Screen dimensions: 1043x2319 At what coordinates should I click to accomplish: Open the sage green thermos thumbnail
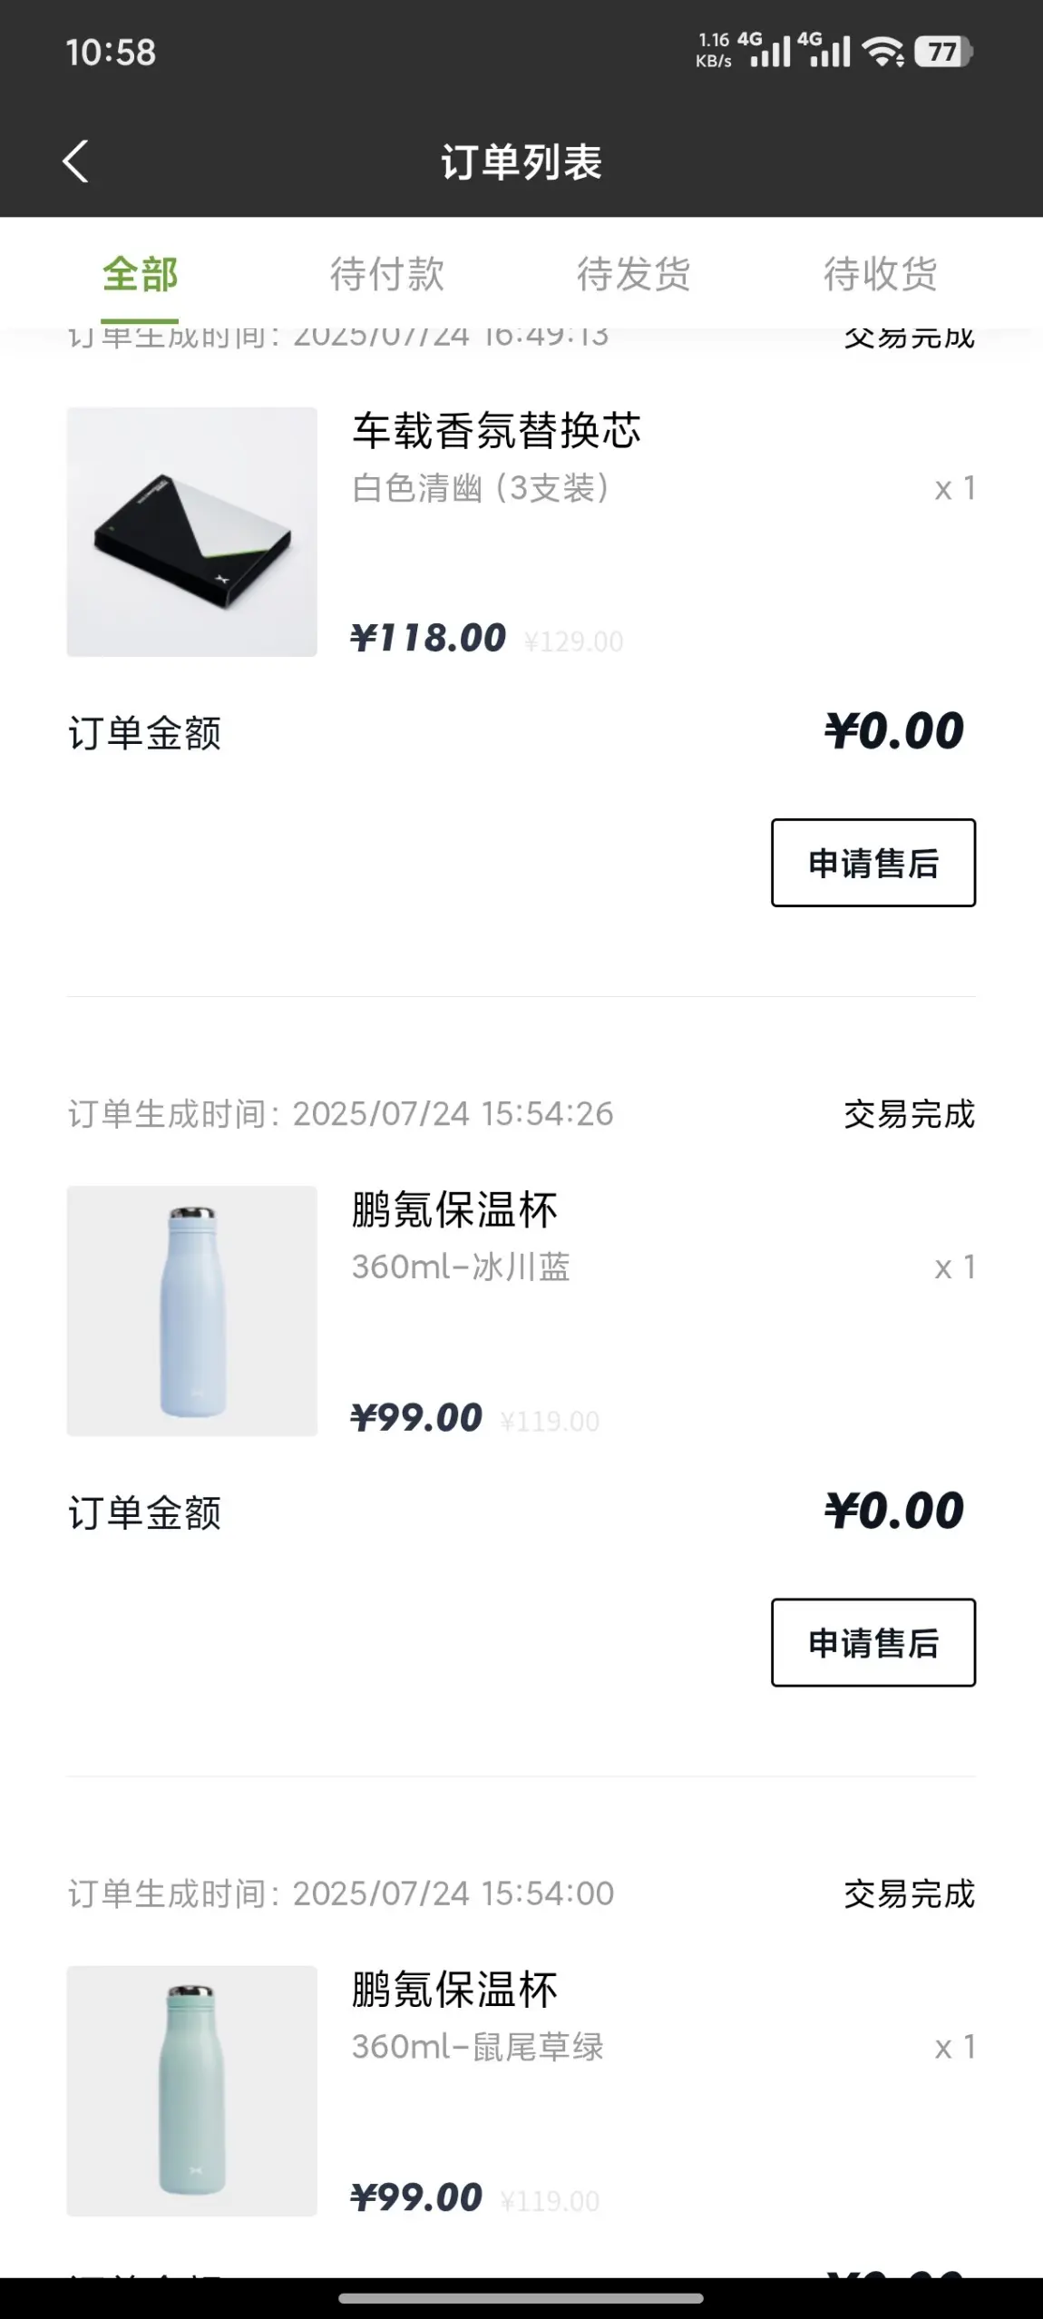click(192, 2090)
